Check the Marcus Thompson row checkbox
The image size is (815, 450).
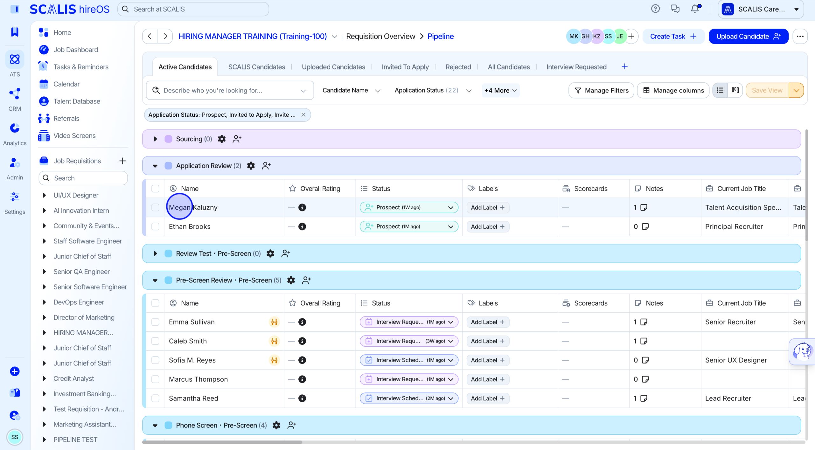pos(155,379)
